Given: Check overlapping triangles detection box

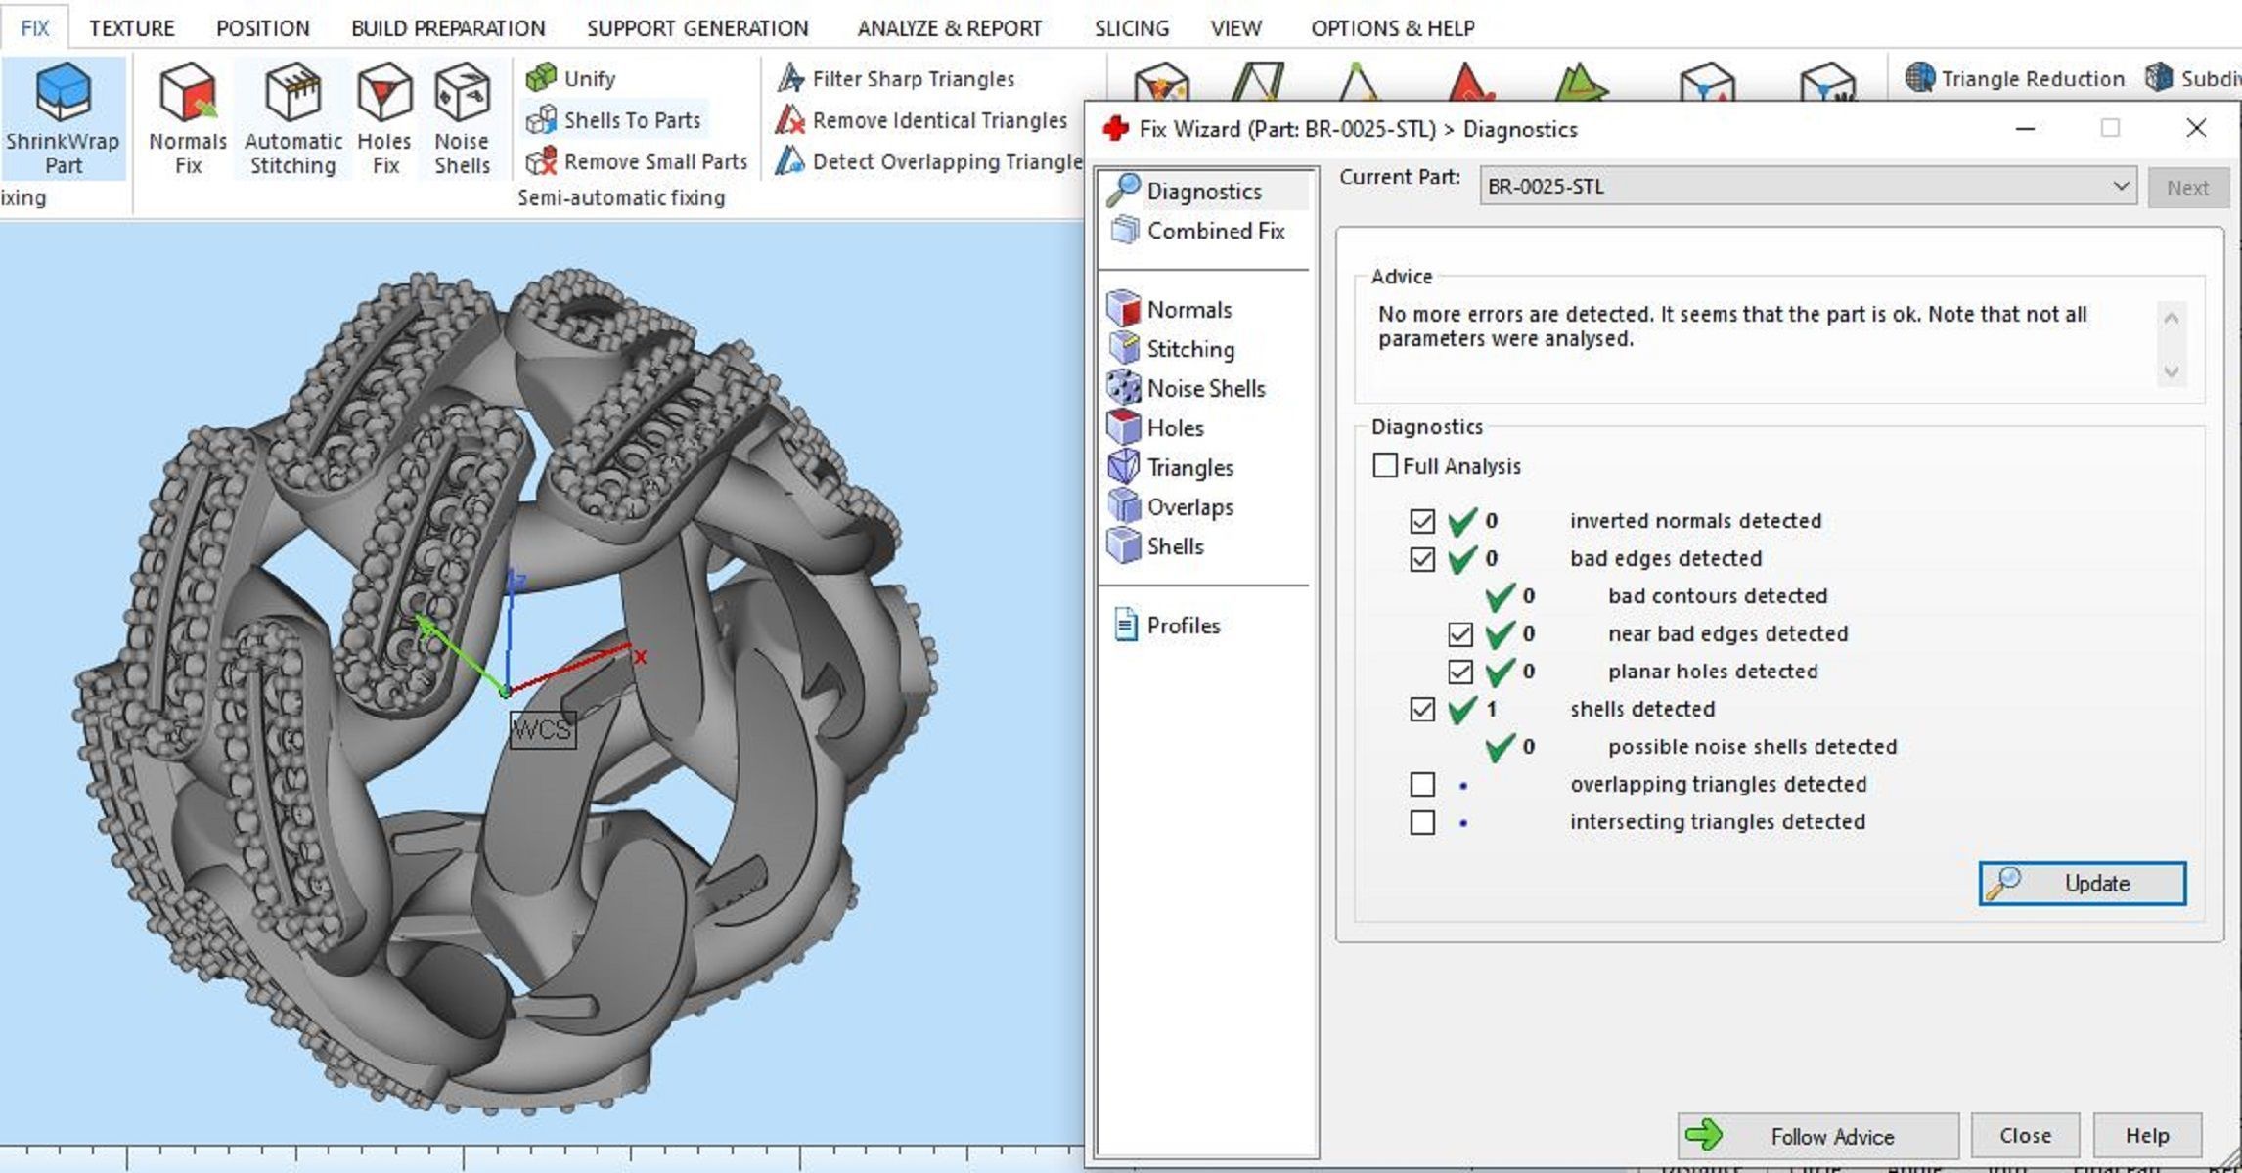Looking at the screenshot, I should click(1422, 784).
